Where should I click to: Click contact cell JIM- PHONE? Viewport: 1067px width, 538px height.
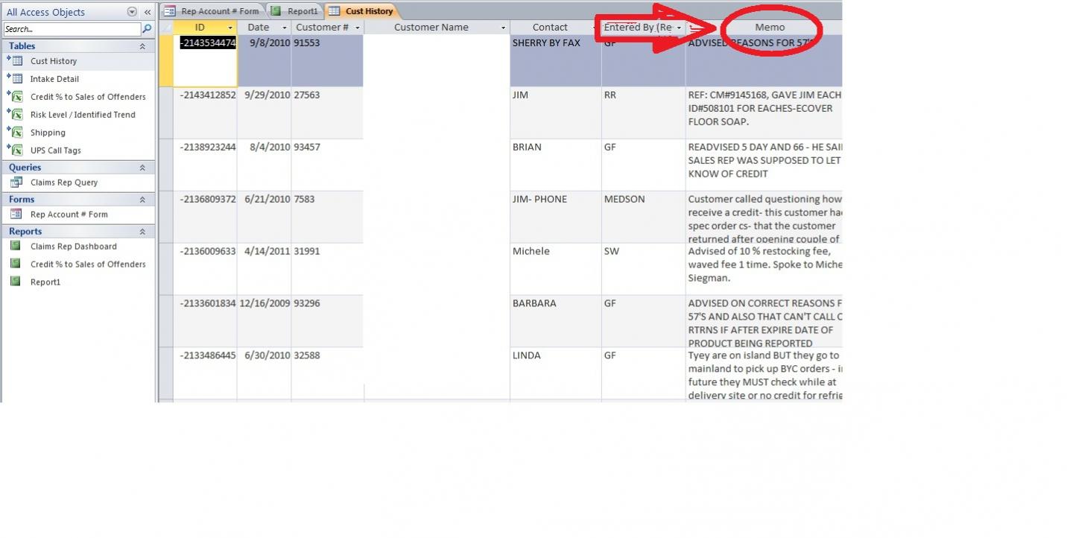pyautogui.click(x=556, y=217)
